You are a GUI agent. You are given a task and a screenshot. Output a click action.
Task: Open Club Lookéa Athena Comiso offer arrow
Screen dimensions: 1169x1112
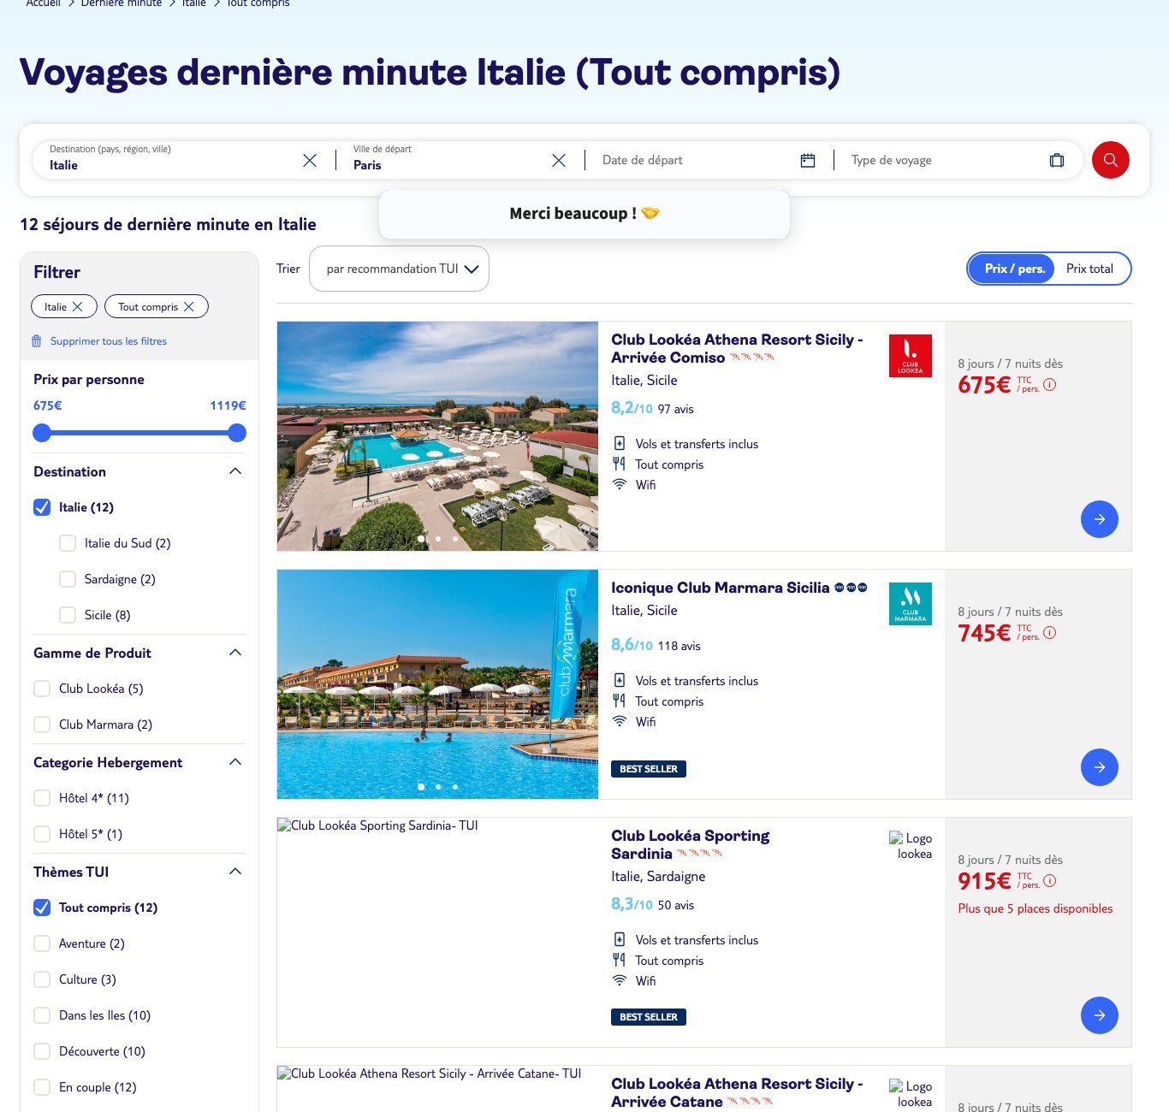tap(1100, 519)
